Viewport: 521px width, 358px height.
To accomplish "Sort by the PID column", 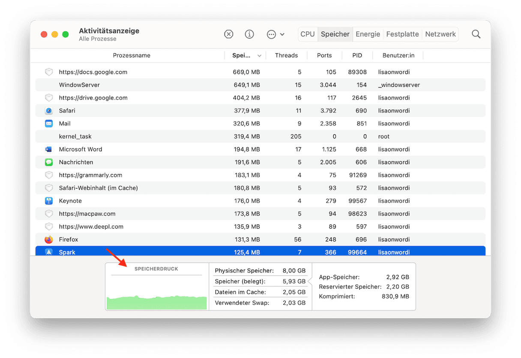I will point(357,55).
